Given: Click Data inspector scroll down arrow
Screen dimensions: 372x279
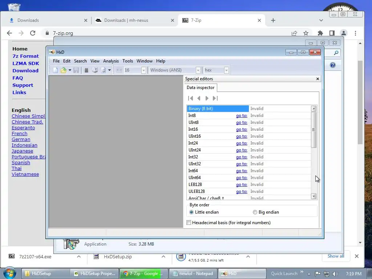Looking at the screenshot, I should [x=314, y=196].
